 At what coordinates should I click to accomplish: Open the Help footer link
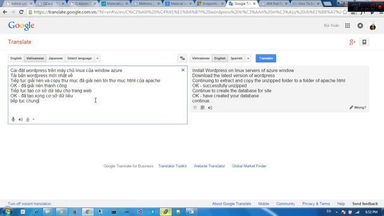[x=341, y=204]
